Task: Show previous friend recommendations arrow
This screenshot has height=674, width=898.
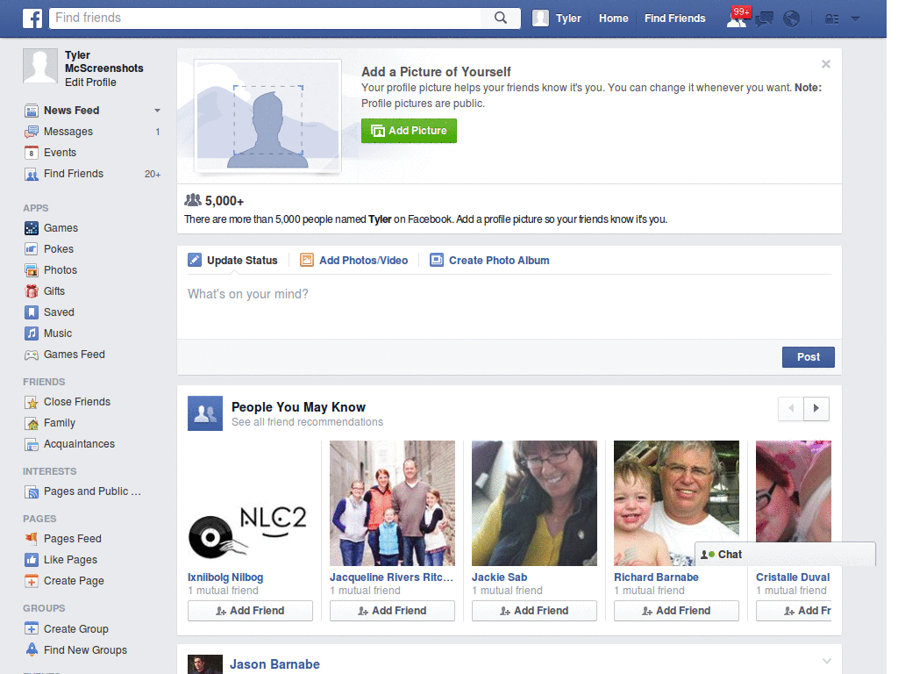Action: [x=791, y=409]
